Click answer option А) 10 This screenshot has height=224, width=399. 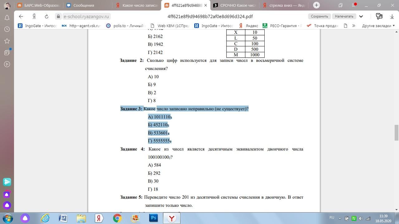153,77
